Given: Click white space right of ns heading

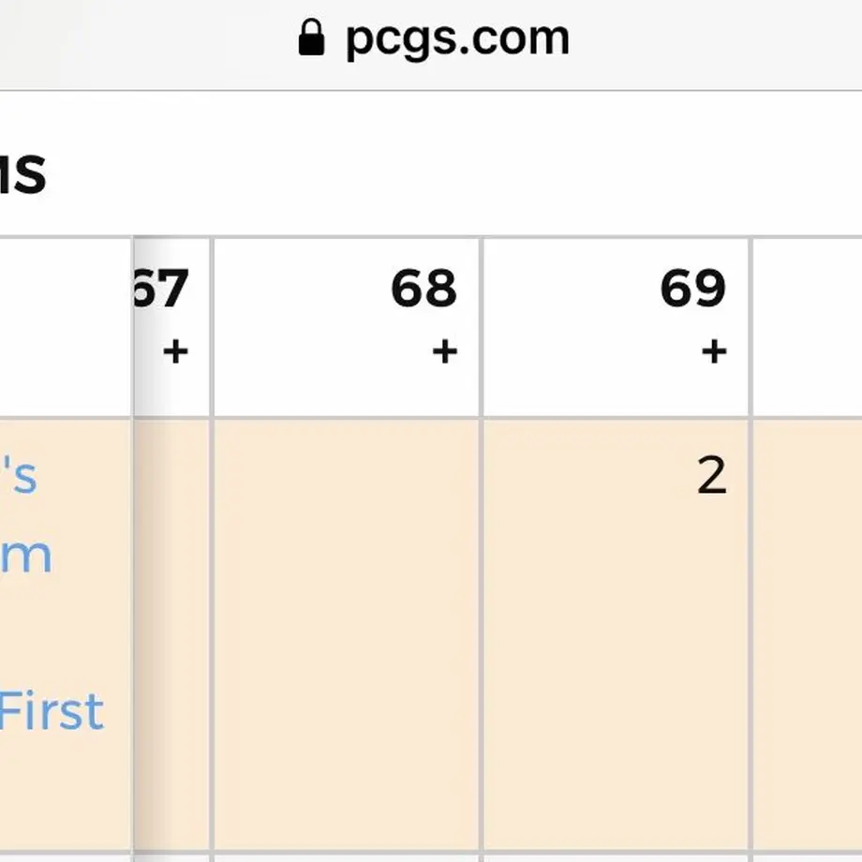Looking at the screenshot, I should pyautogui.click(x=451, y=174).
